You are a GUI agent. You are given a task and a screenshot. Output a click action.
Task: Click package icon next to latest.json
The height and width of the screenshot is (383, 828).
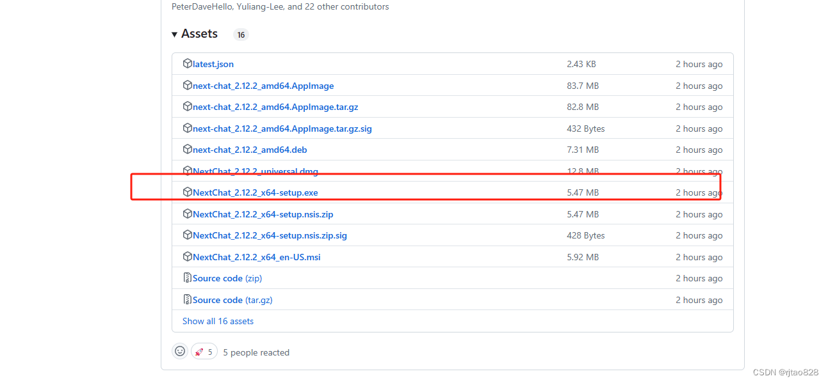tap(188, 64)
